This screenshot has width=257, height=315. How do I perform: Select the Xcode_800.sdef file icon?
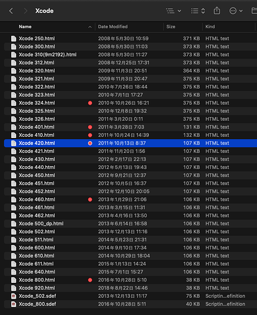pos(14,304)
